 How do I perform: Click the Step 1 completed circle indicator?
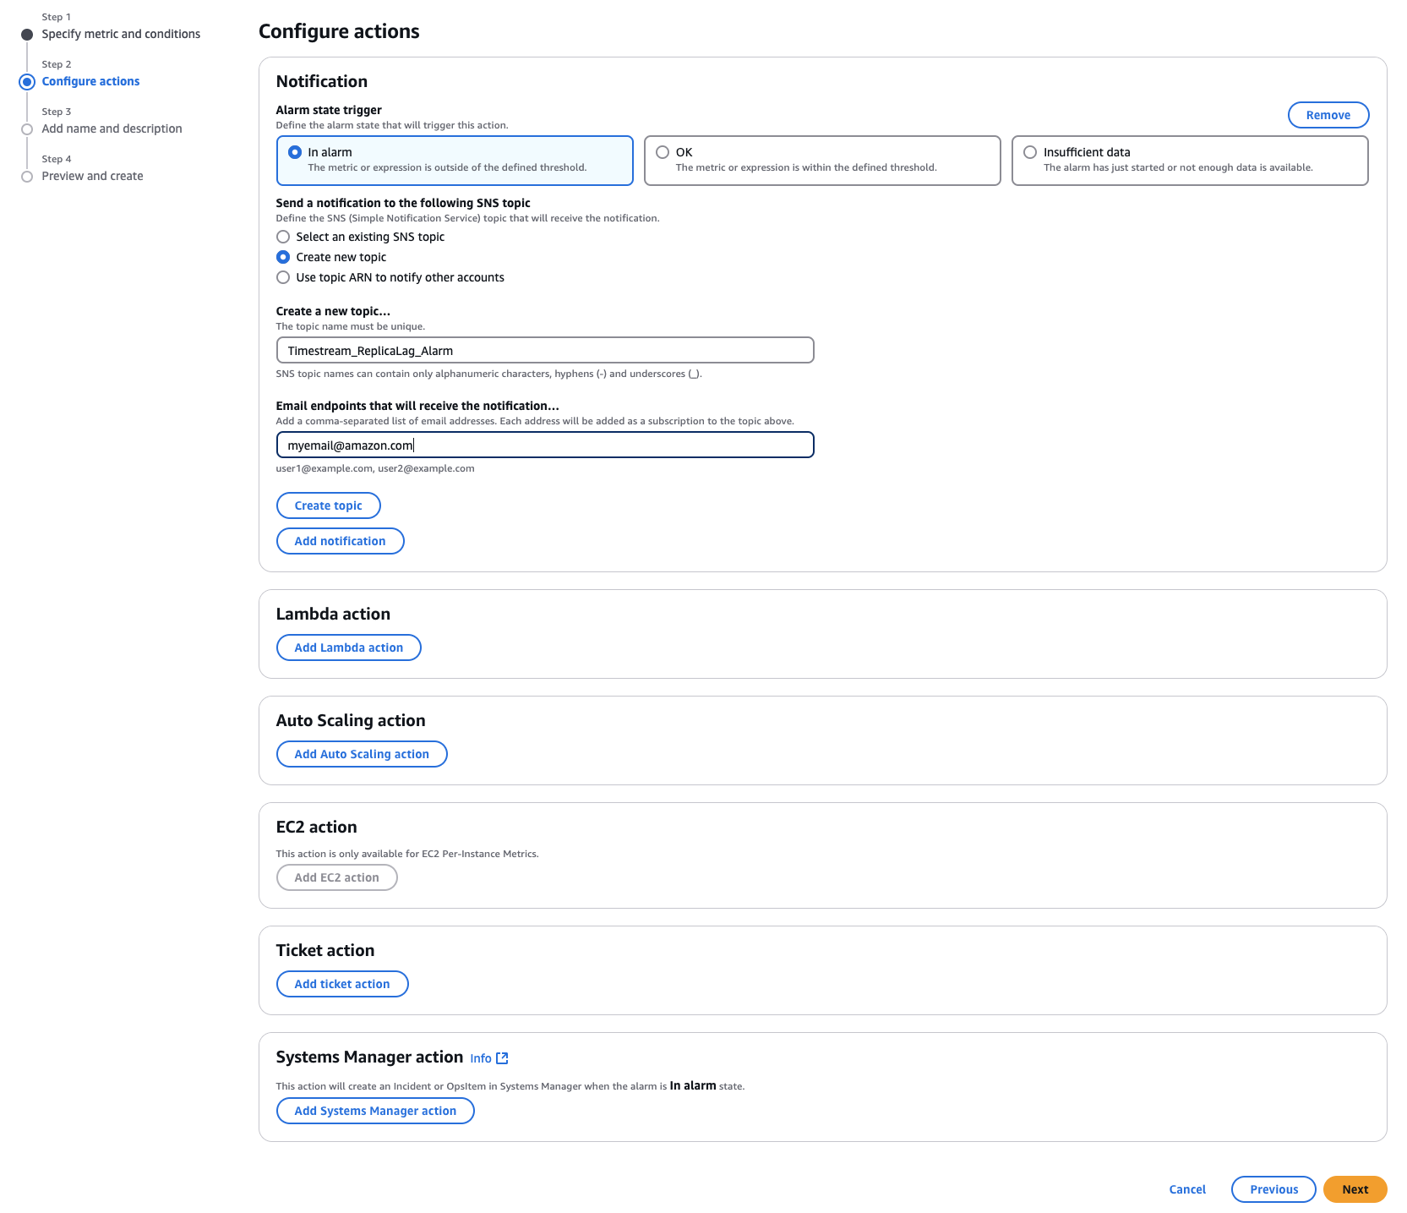pos(28,34)
